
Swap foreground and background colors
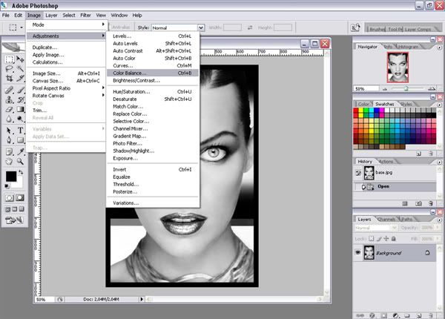click(21, 172)
